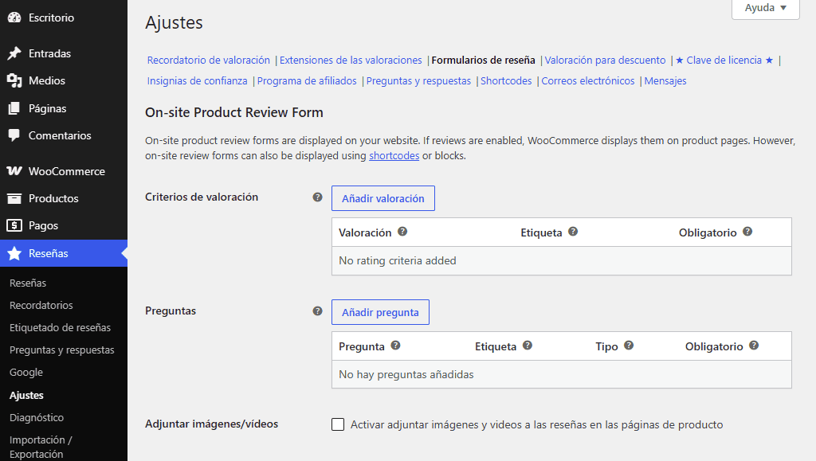Image resolution: width=816 pixels, height=461 pixels.
Task: Click help icon beside rating Etiqueta column
Action: [573, 231]
